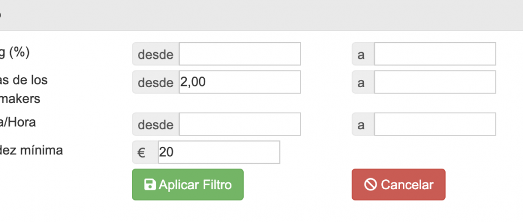The image size is (523, 222).
Task: Focus the Hora row 'a' input field
Action: coord(435,124)
